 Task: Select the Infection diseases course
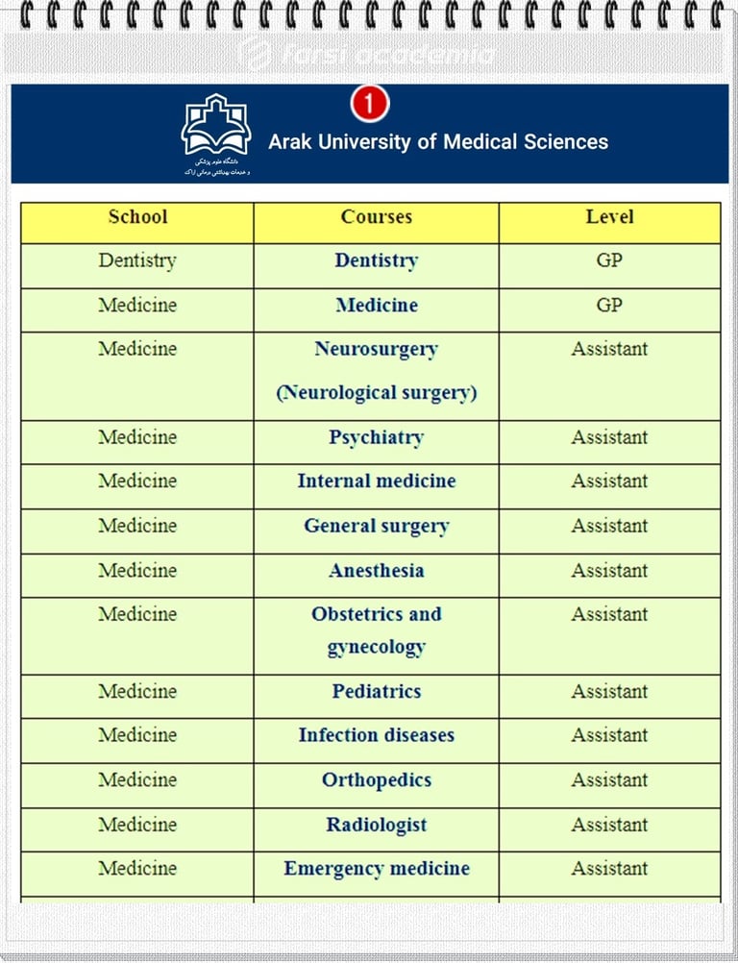pos(376,735)
